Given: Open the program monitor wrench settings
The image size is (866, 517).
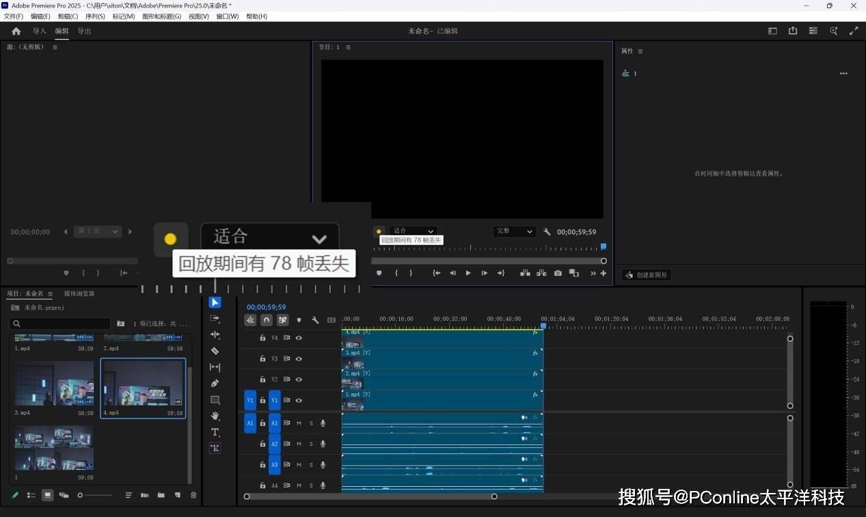Looking at the screenshot, I should pyautogui.click(x=547, y=232).
